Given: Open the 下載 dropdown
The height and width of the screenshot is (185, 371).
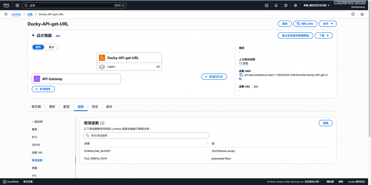Looking at the screenshot, I should (x=324, y=35).
